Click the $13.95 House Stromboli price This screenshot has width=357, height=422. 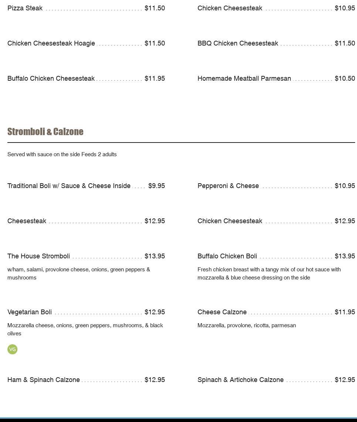tap(155, 256)
